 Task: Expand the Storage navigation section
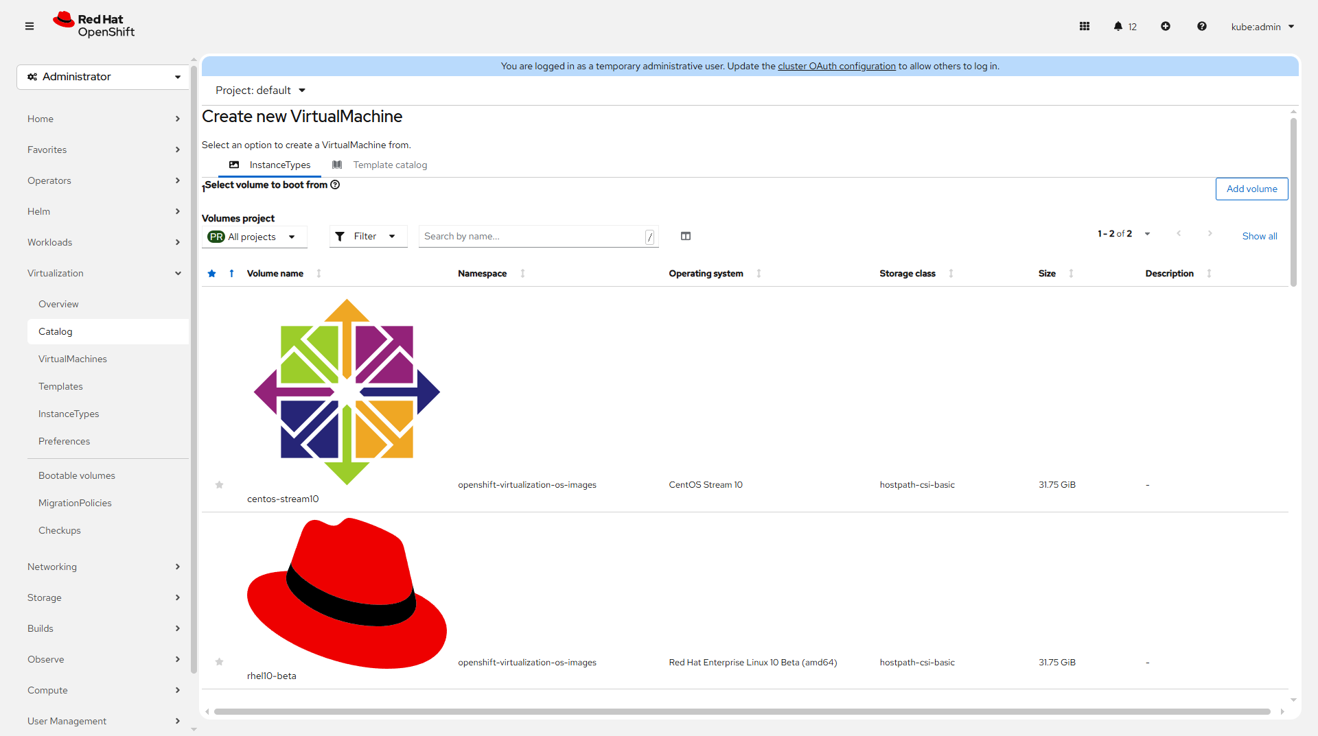[103, 597]
